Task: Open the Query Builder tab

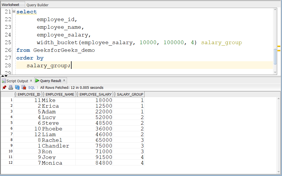Action: (37, 5)
